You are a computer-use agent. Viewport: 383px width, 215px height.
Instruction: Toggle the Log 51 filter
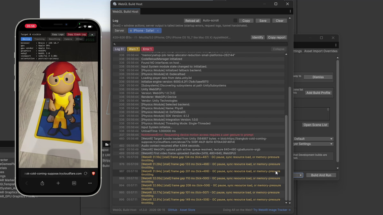(119, 49)
